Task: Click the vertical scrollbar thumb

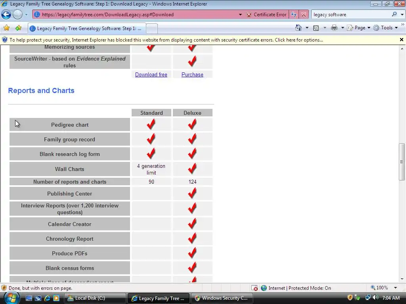Action: coord(402,162)
